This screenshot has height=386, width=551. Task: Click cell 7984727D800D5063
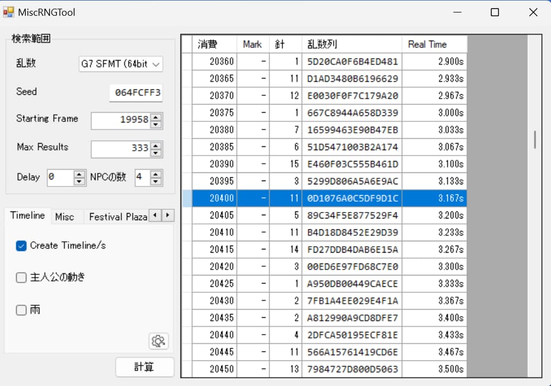352,369
